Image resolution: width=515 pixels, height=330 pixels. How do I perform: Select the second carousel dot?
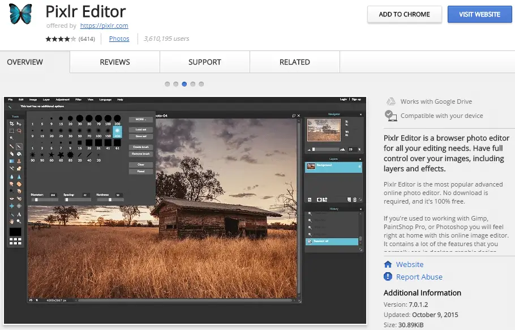click(175, 84)
